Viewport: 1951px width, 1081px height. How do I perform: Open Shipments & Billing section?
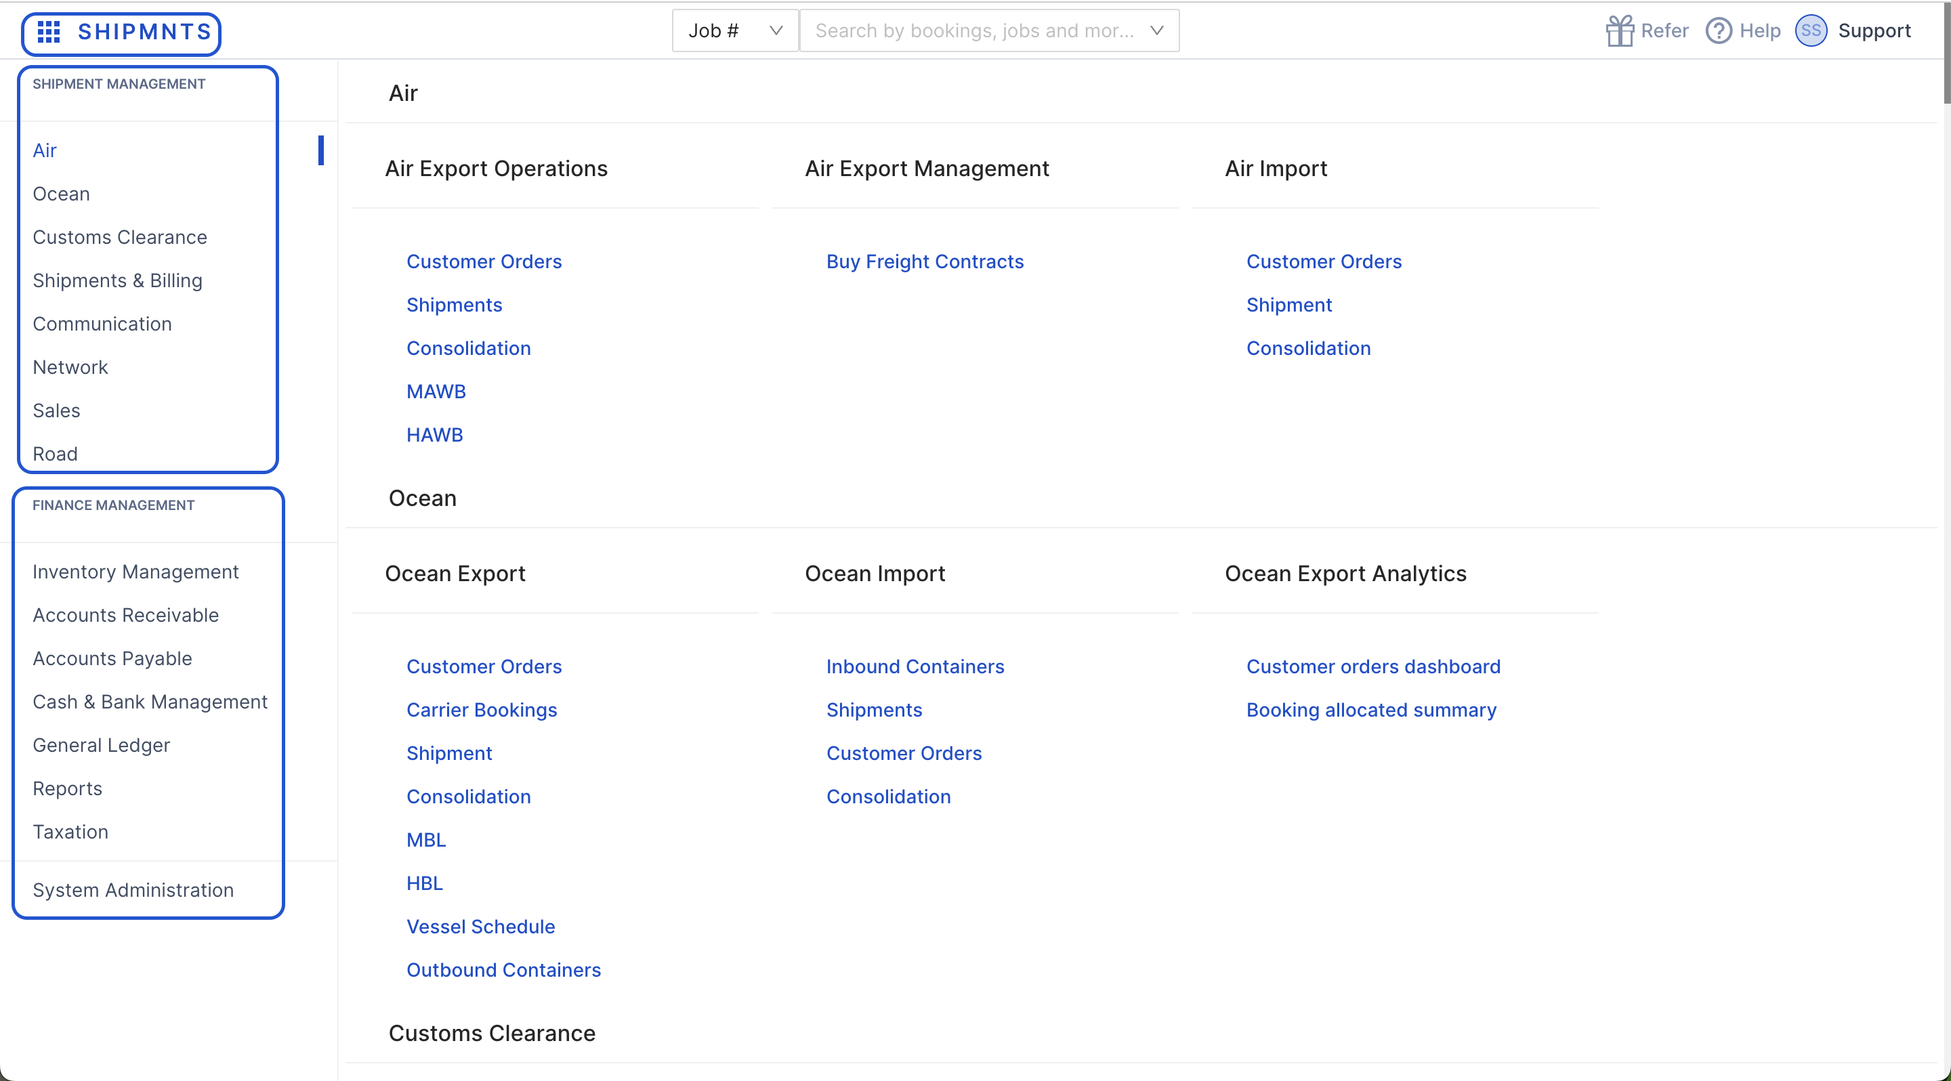pyautogui.click(x=117, y=280)
